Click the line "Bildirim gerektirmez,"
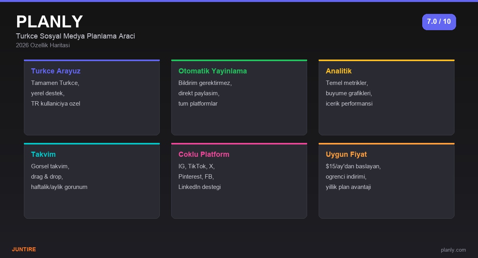 click(x=205, y=83)
